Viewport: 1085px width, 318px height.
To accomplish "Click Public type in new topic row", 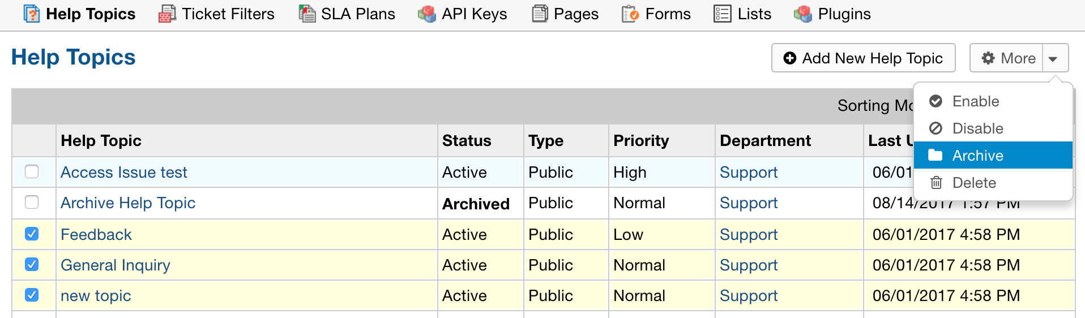I will [x=550, y=295].
